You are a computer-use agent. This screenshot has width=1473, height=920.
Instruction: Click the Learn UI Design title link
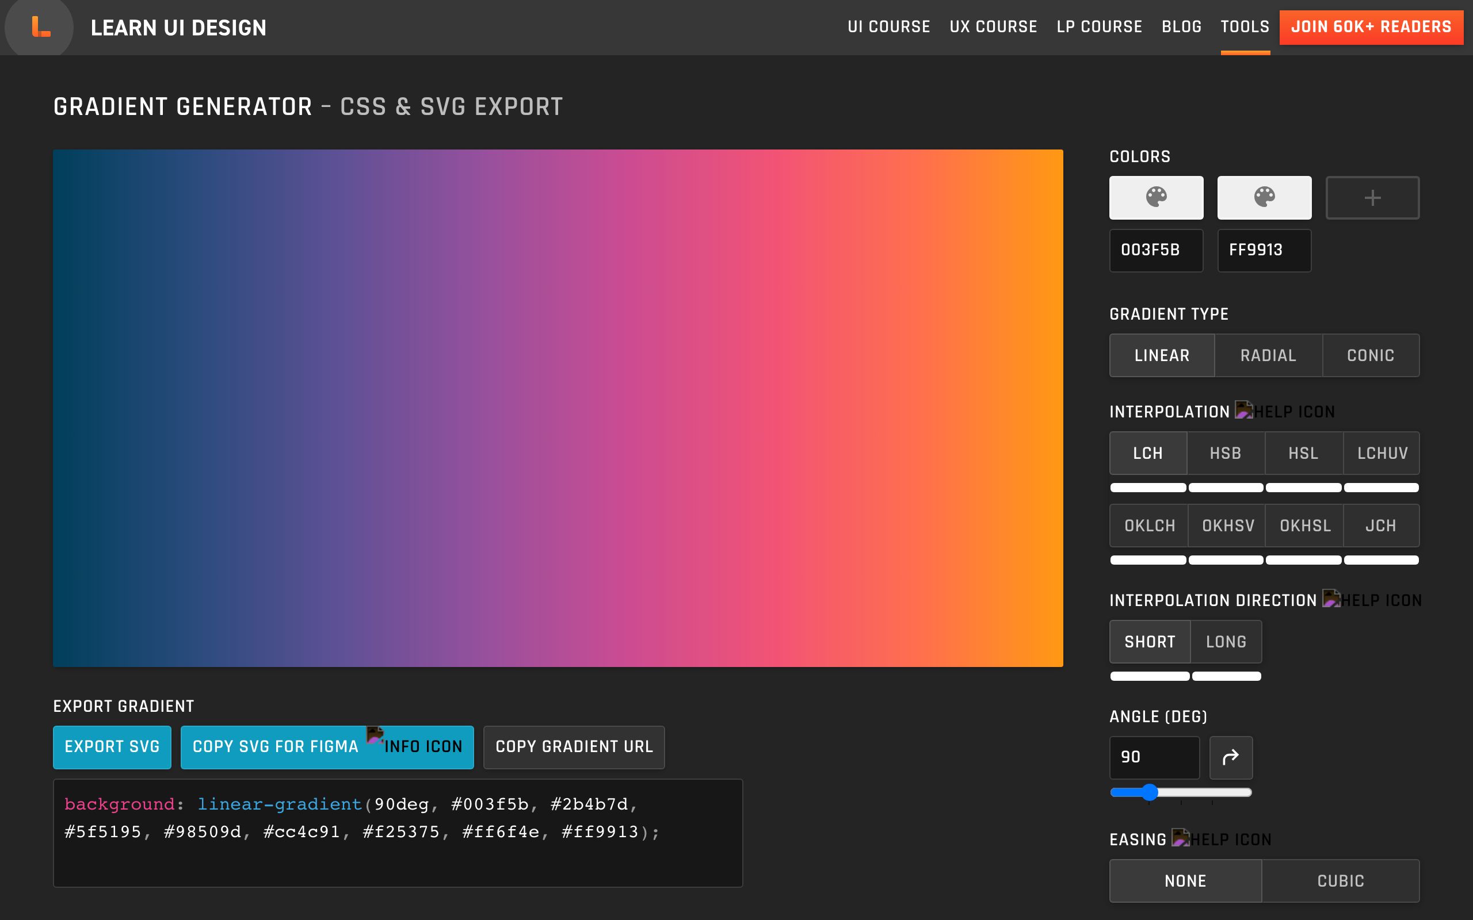pyautogui.click(x=178, y=28)
